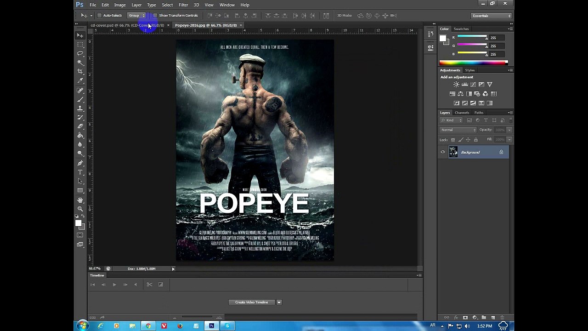This screenshot has height=331, width=588.
Task: Open the Layers panel options menu
Action: tap(510, 113)
